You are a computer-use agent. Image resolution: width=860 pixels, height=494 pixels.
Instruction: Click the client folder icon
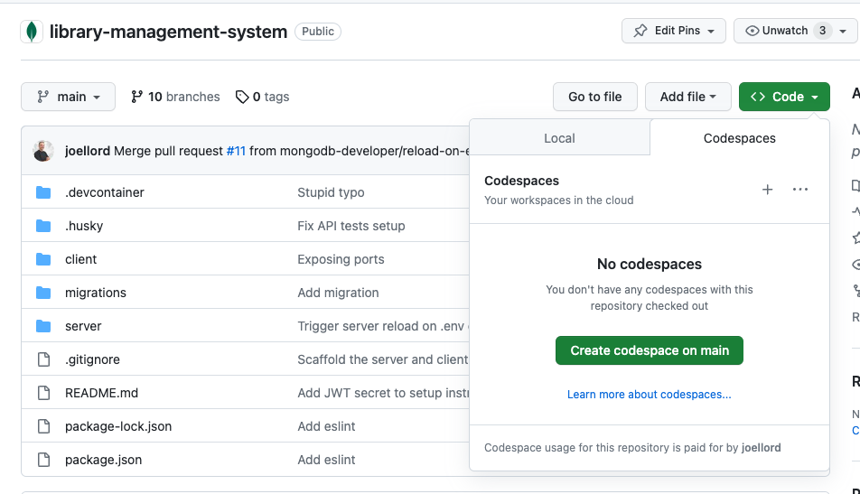[x=43, y=259]
